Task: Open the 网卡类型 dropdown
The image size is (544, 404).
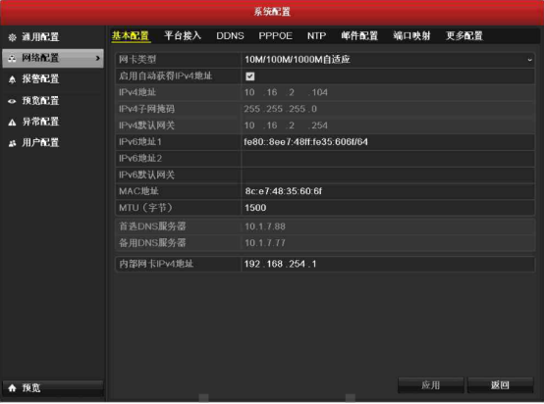Action: (x=388, y=60)
